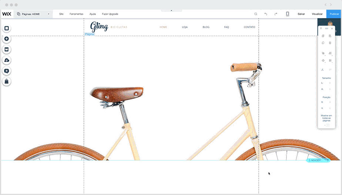The height and width of the screenshot is (195, 342).
Task: Click the Arrange layers icon
Action: (x=323, y=53)
